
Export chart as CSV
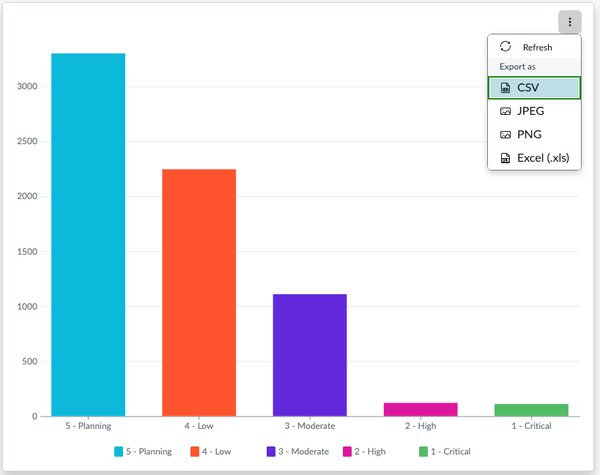coord(534,88)
